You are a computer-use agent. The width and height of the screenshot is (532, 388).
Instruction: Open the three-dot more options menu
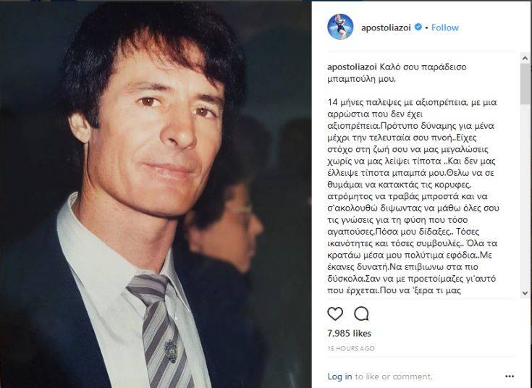[510, 376]
